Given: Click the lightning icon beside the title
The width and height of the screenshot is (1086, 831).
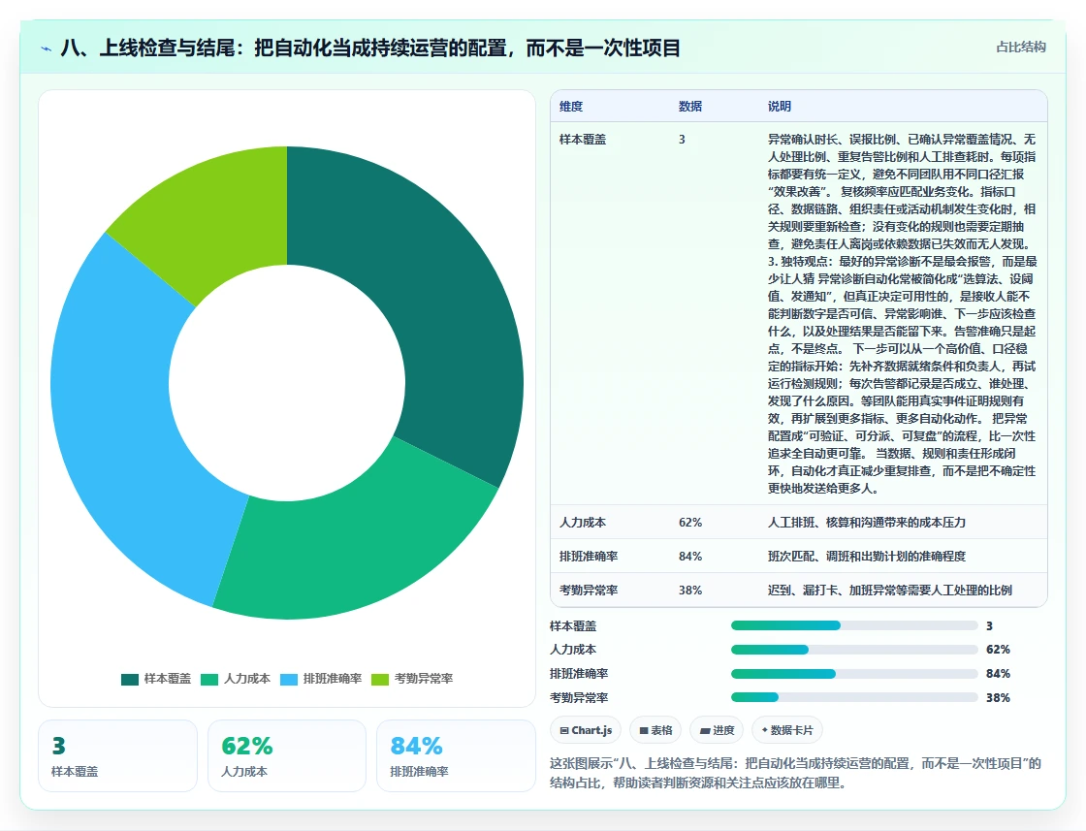Looking at the screenshot, I should [x=47, y=48].
